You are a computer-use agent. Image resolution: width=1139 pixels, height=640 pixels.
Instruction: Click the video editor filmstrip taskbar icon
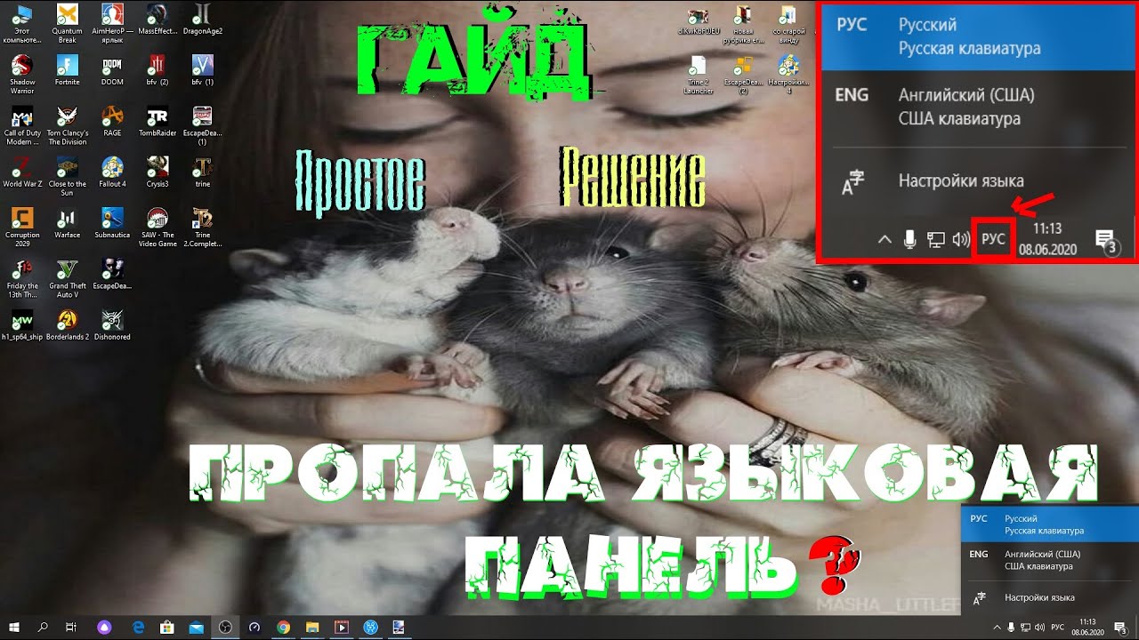coord(340,627)
